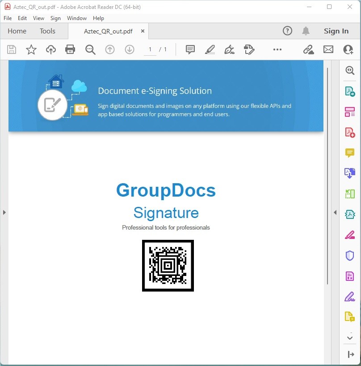Add a star to this document
This screenshot has width=361, height=366.
click(x=31, y=49)
